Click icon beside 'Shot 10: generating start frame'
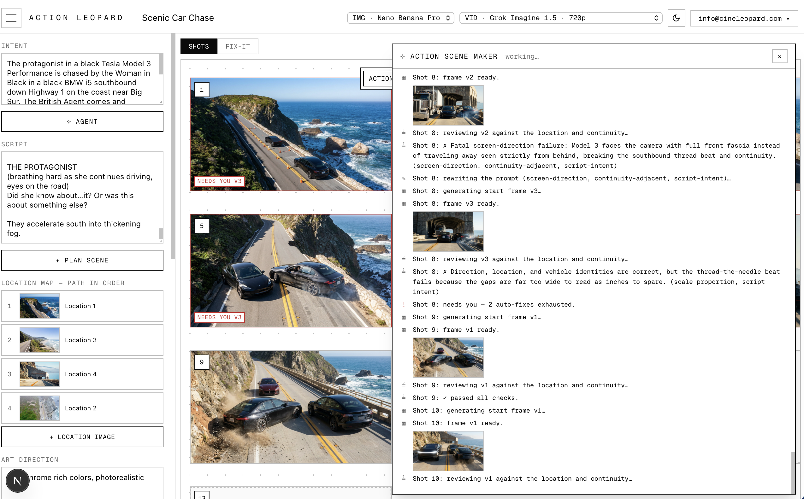The image size is (804, 499). (404, 411)
